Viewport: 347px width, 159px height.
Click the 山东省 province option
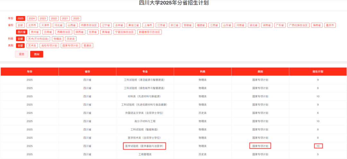click(227, 25)
